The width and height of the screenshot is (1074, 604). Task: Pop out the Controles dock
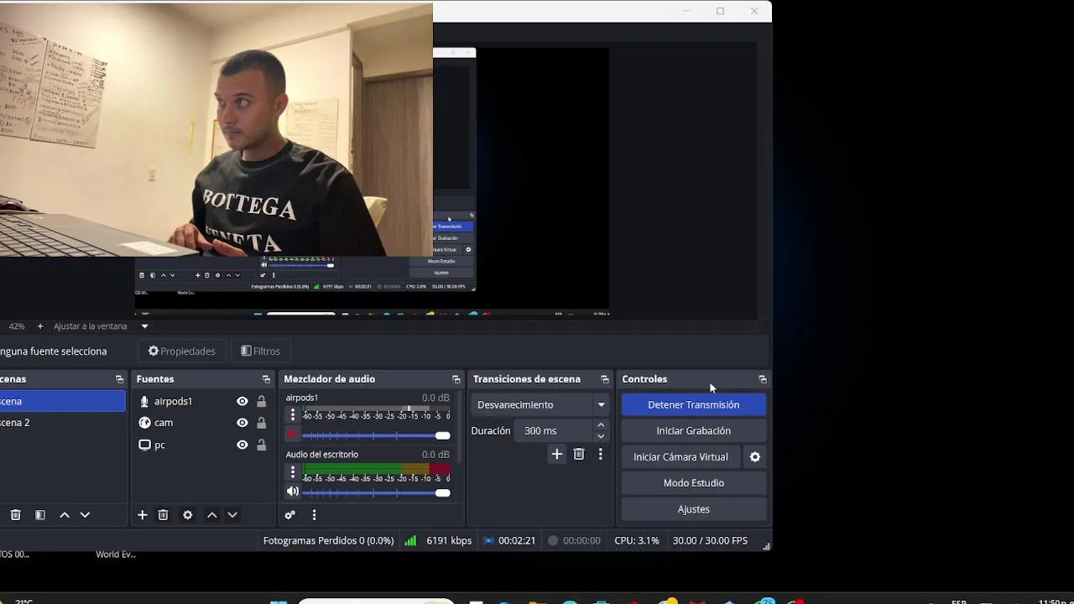762,379
